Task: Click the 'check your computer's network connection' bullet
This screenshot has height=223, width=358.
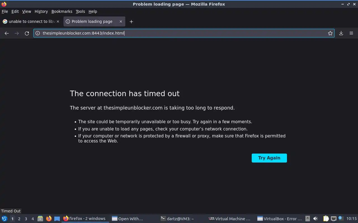Action: click(163, 129)
